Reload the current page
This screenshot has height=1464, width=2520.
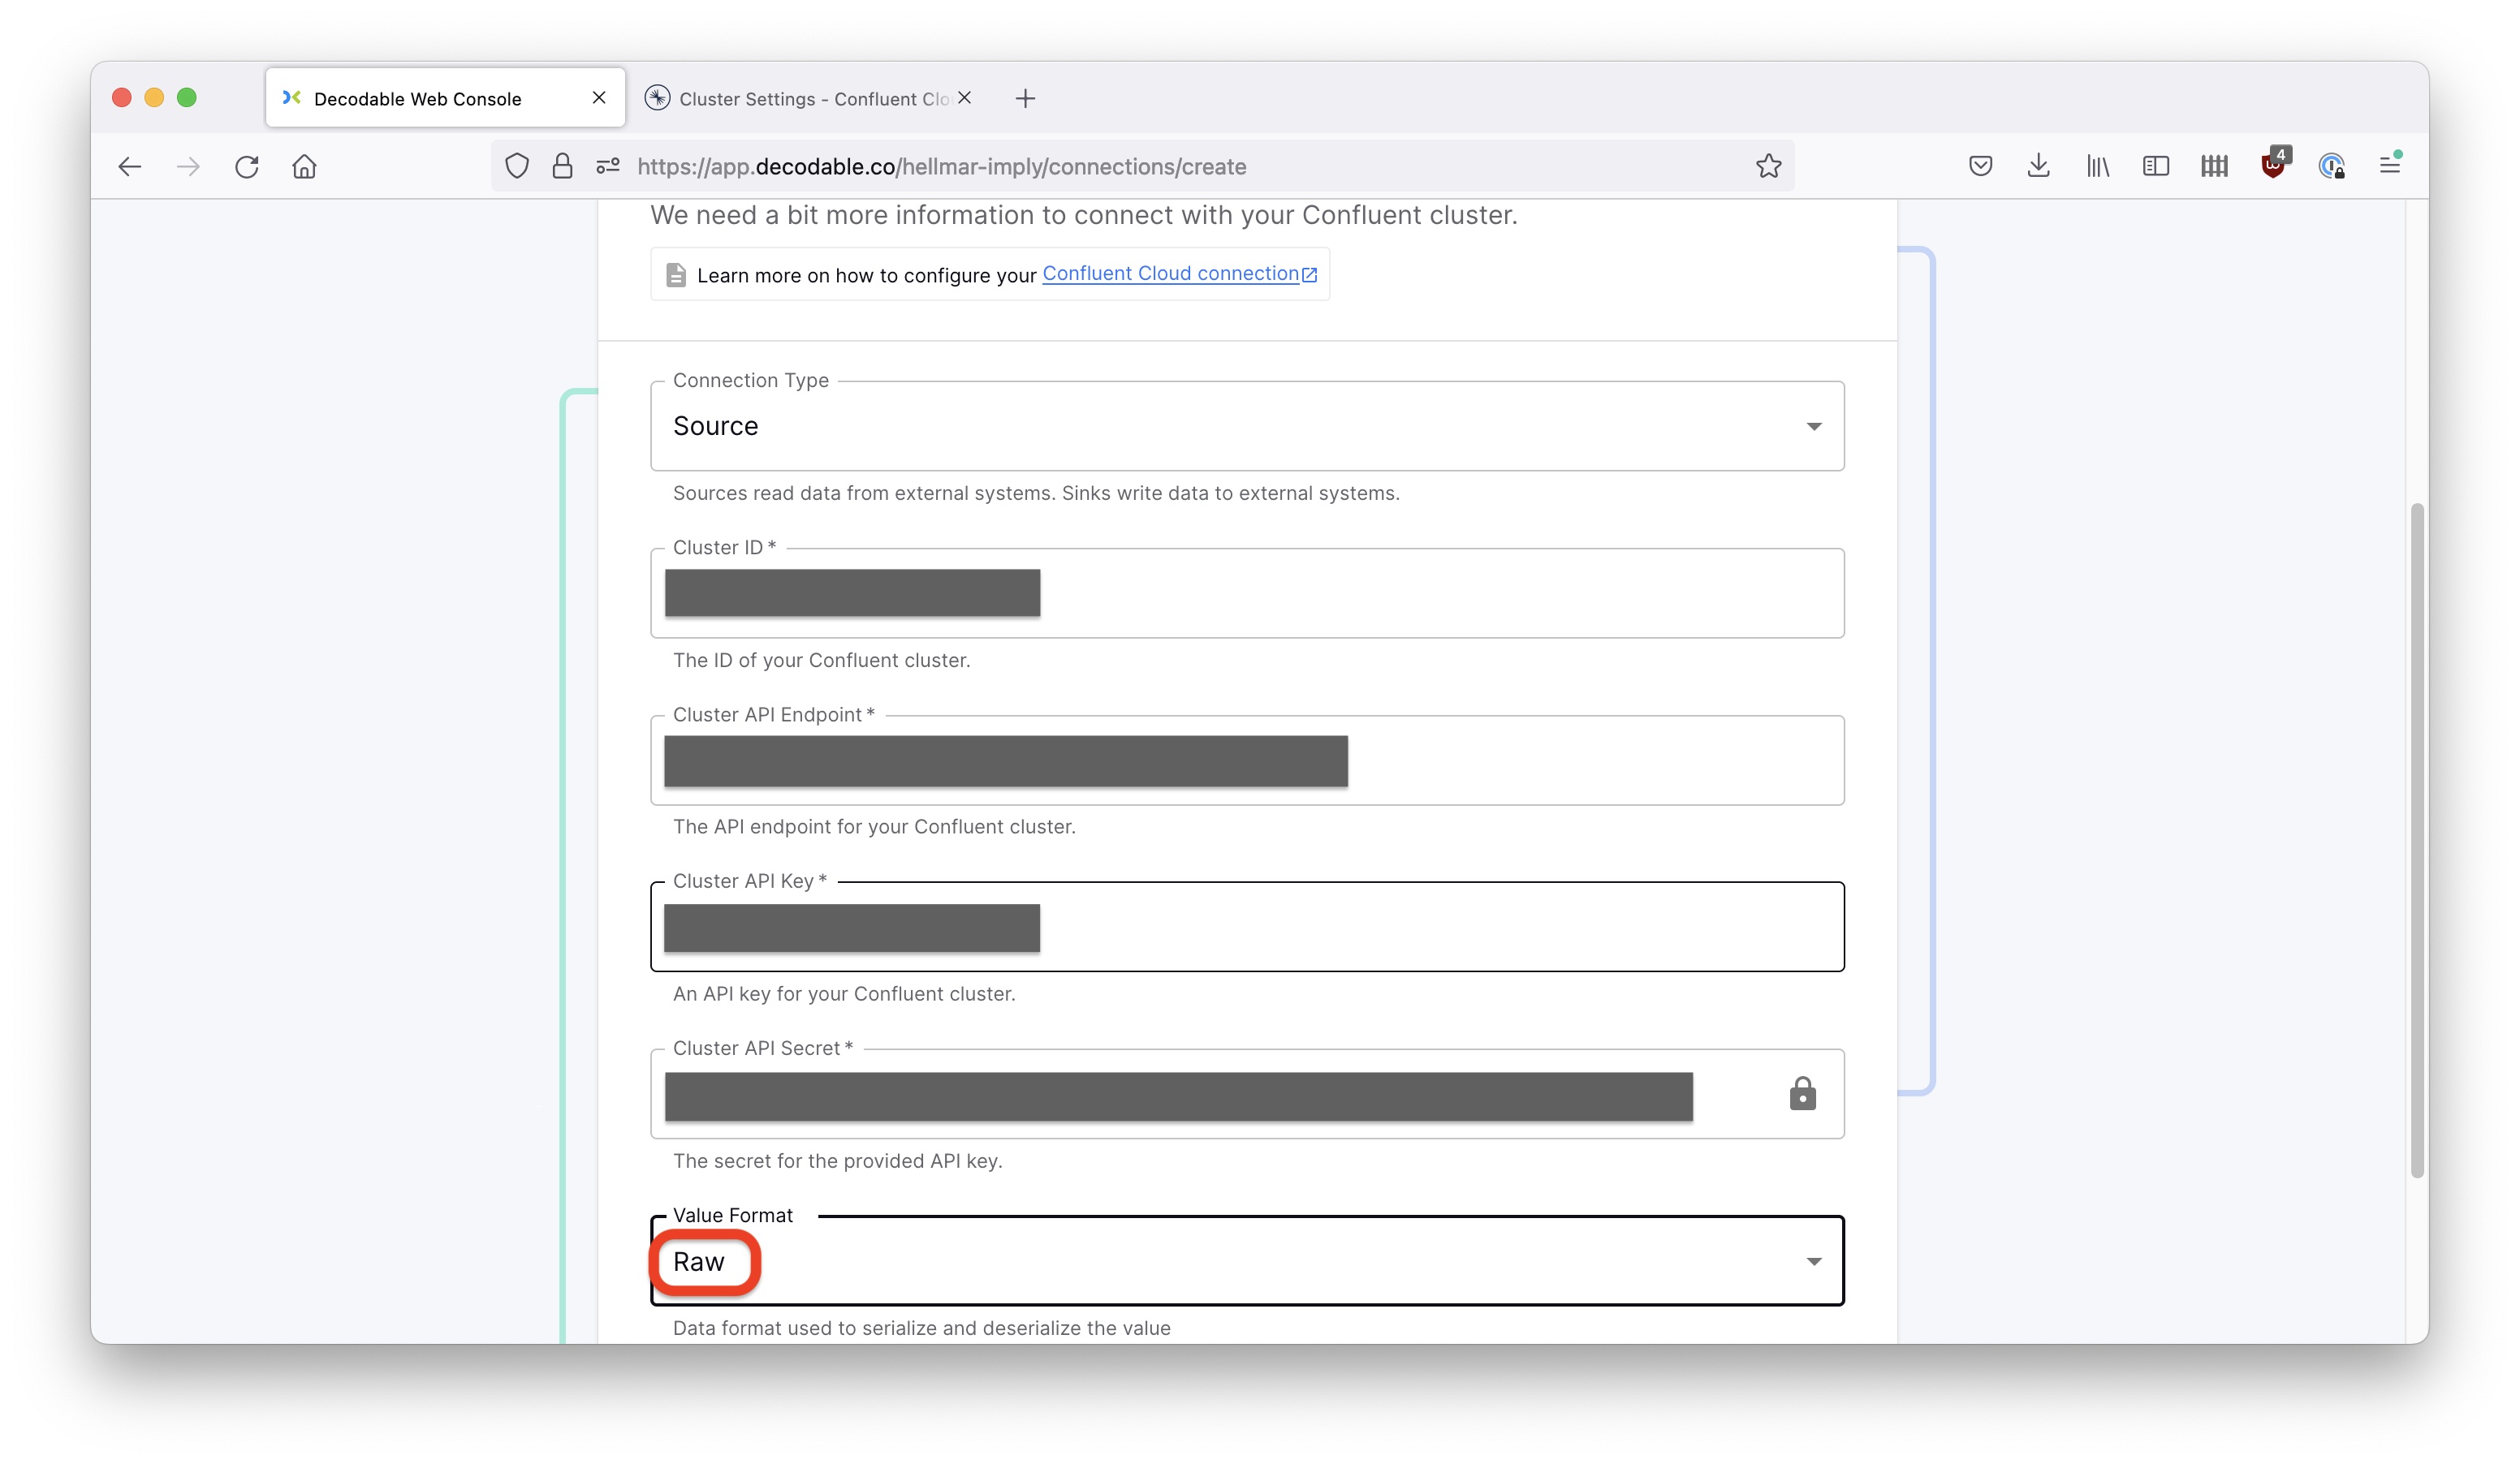point(246,166)
